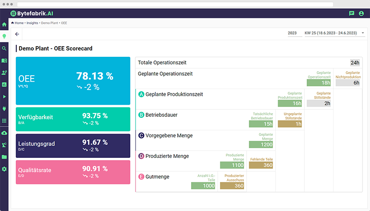Open the user account profile icon

pos(362,14)
